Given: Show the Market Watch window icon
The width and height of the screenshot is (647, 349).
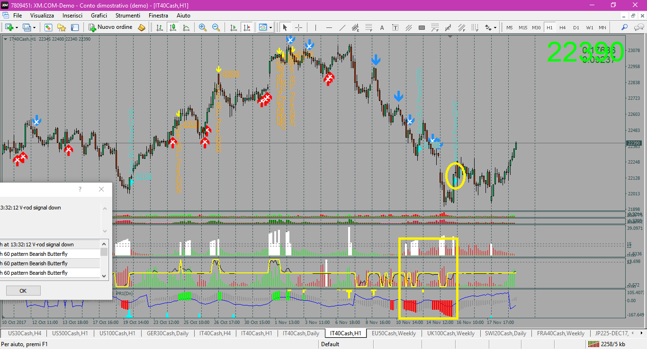Looking at the screenshot, I should 48,27.
